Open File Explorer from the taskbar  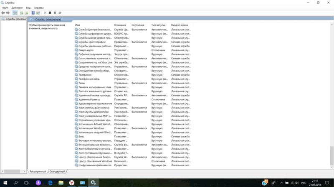point(61,183)
